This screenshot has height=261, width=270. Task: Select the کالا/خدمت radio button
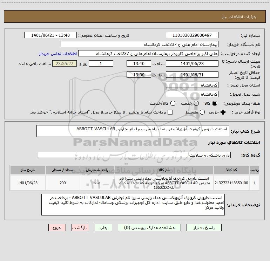[173, 103]
